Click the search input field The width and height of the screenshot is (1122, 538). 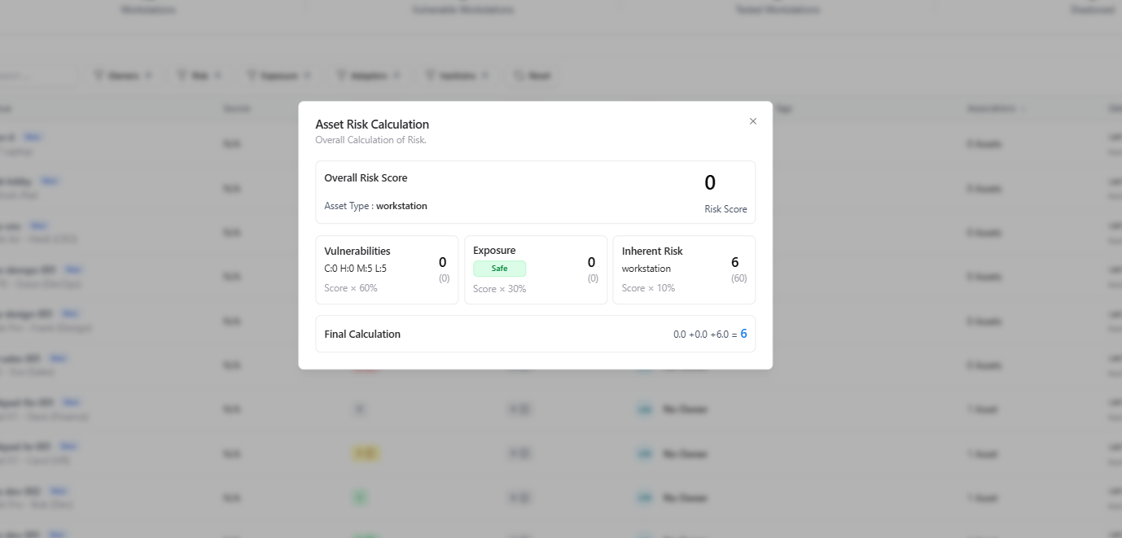click(x=37, y=76)
